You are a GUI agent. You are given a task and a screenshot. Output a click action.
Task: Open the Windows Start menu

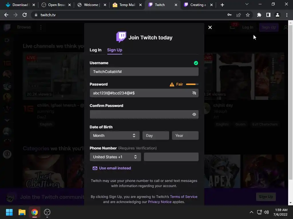coord(9,212)
